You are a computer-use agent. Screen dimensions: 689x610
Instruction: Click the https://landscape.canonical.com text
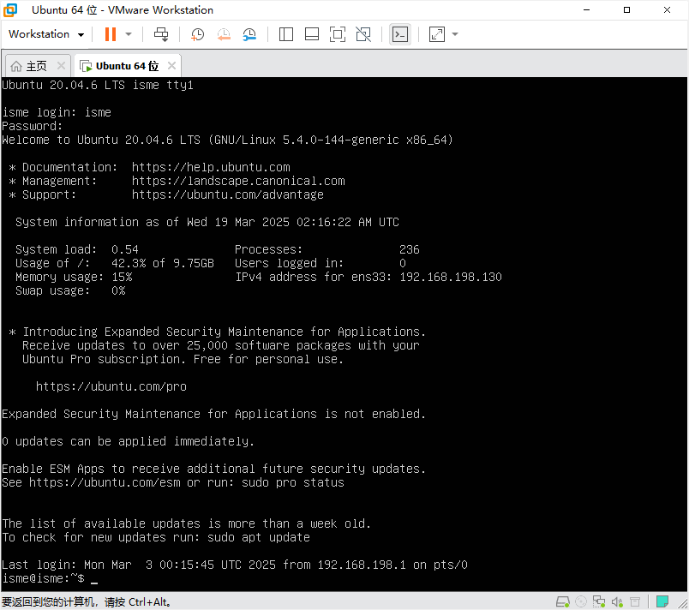[x=238, y=181]
